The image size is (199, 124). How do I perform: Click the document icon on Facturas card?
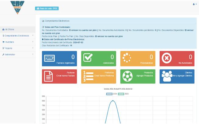[x=49, y=76]
